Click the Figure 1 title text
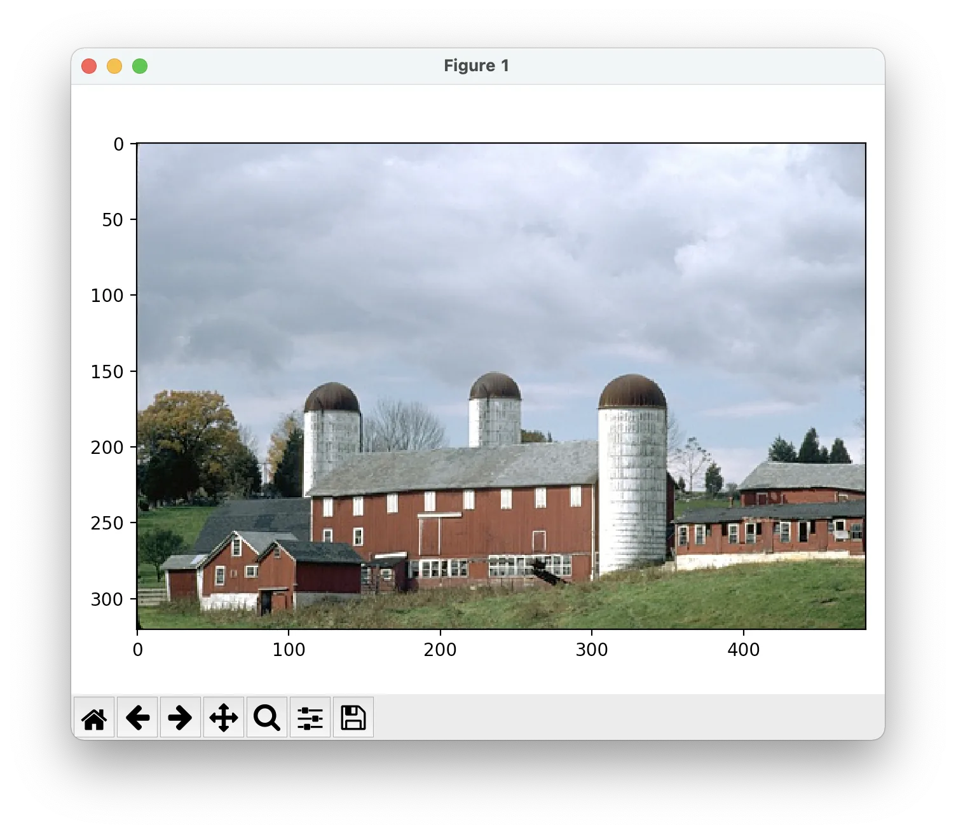 click(x=477, y=66)
